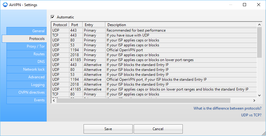266x136 pixels.
Task: Click the Cancel button
Action: [x=158, y=129]
